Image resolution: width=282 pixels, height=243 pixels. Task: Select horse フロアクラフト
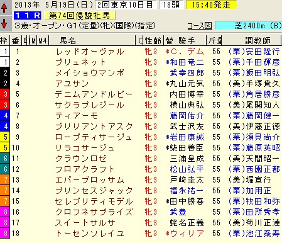pyautogui.click(x=85, y=169)
